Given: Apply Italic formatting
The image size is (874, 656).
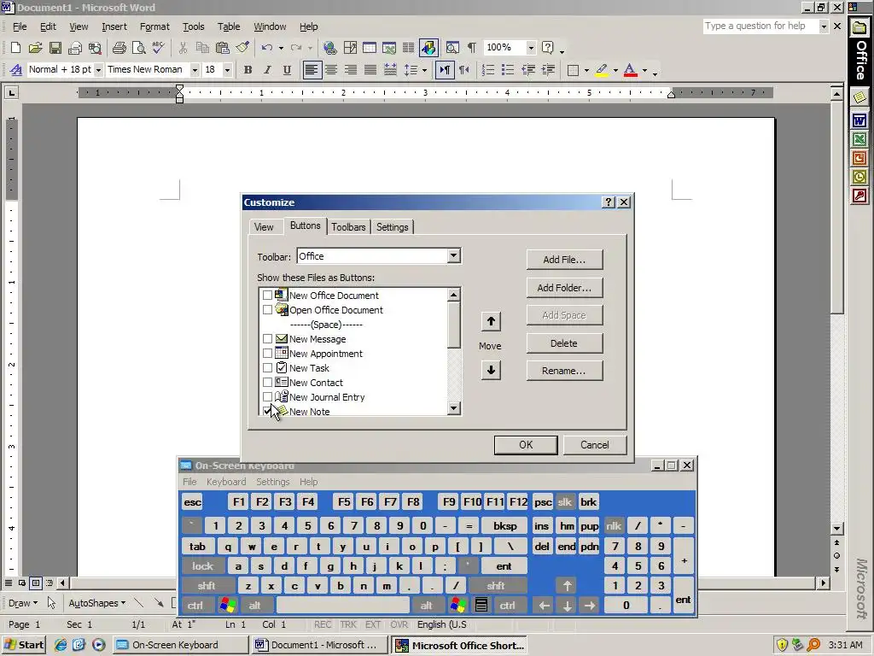Looking at the screenshot, I should click(267, 70).
